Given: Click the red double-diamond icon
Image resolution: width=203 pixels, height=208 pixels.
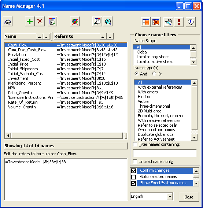Looking at the screenshot, I should 179,22.
